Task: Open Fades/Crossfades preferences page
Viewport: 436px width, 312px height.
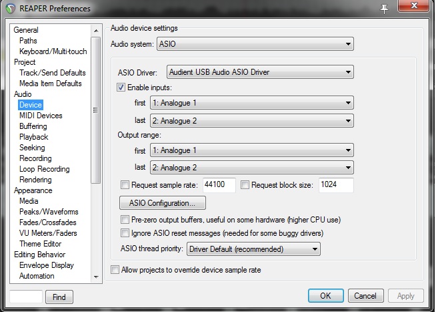Action: coord(47,222)
